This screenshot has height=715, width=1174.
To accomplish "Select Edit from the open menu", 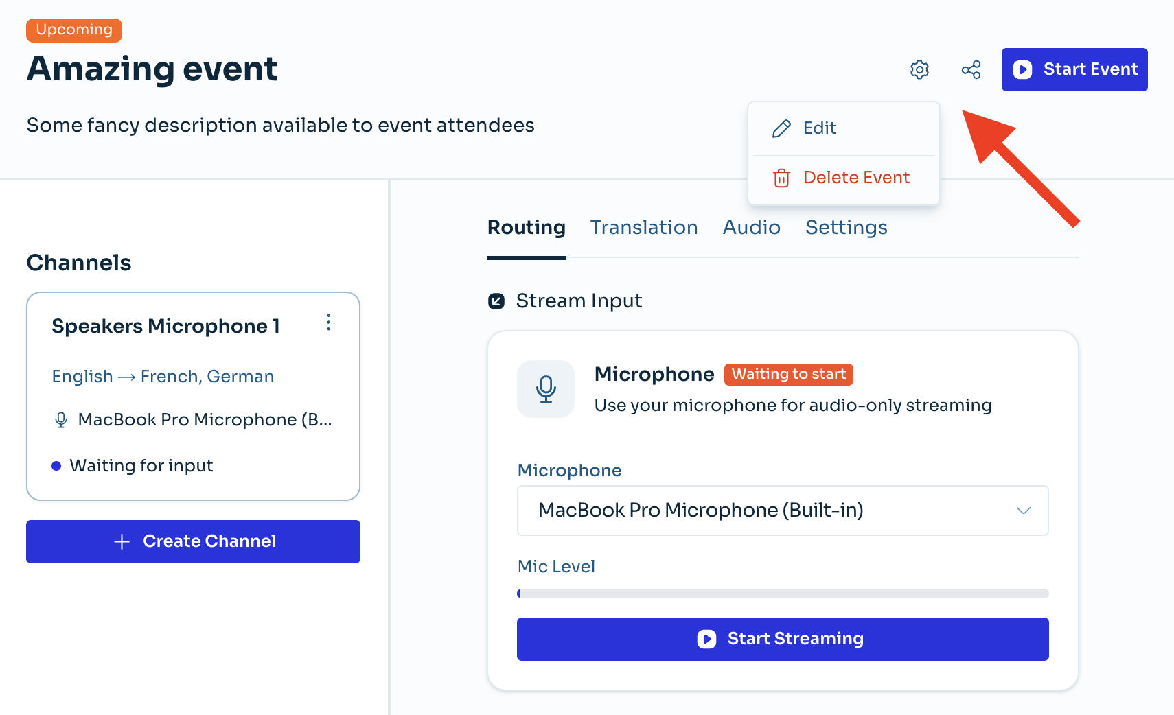I will coord(819,128).
